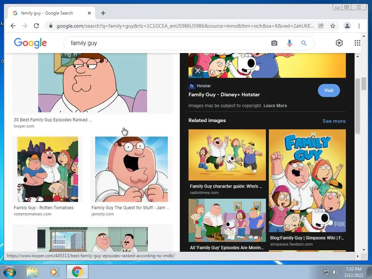Image resolution: width=372 pixels, height=279 pixels.
Task: Open the clock showing 7:33 PM
Action: [x=353, y=272]
